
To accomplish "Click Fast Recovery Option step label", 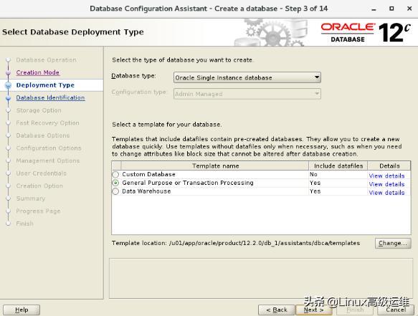I will pyautogui.click(x=47, y=123).
